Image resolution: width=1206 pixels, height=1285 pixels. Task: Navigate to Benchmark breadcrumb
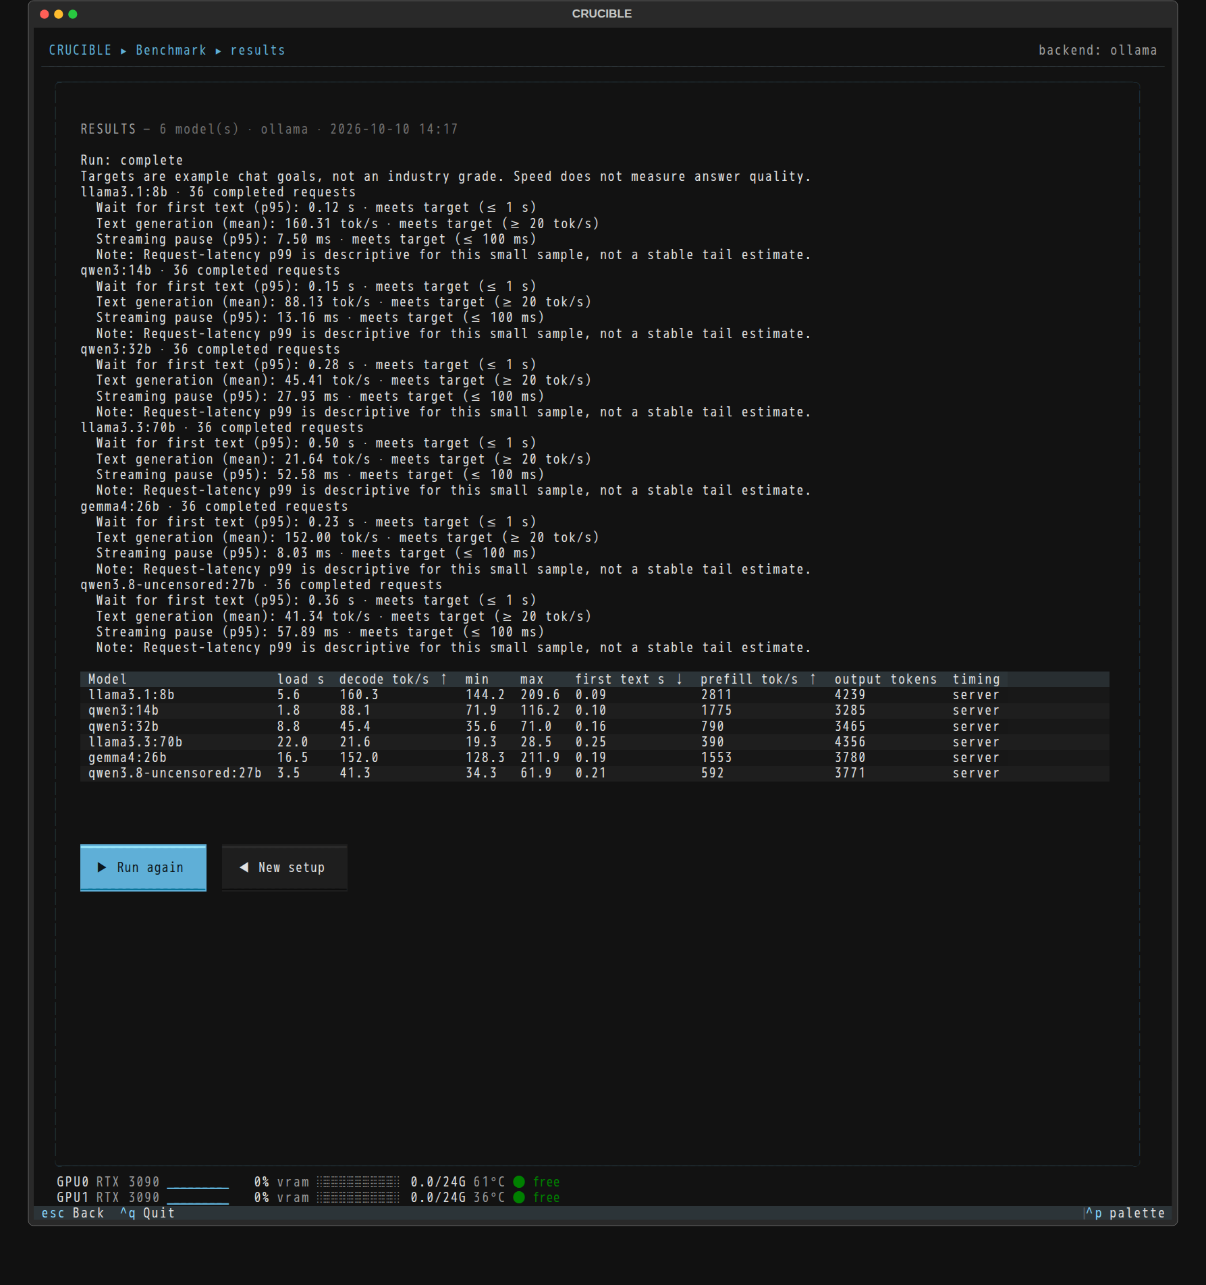(x=171, y=50)
